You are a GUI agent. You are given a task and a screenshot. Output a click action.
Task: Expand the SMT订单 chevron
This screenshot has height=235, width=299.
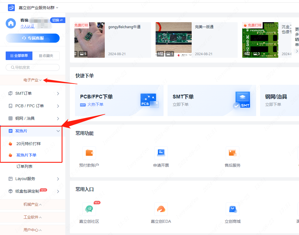58,93
